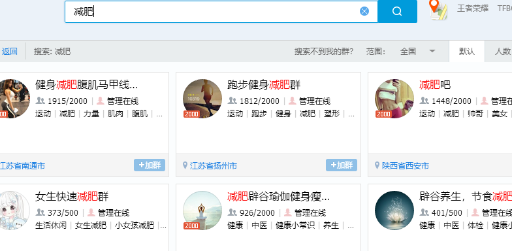Screen dimensions: 512x251
Task: Click member count 926/2000
Action: click(257, 213)
